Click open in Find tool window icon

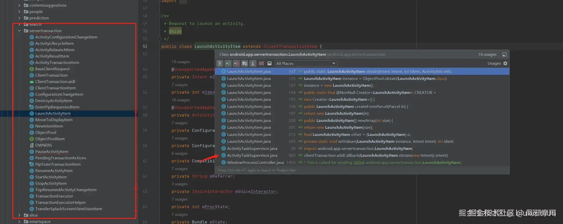pos(505,54)
